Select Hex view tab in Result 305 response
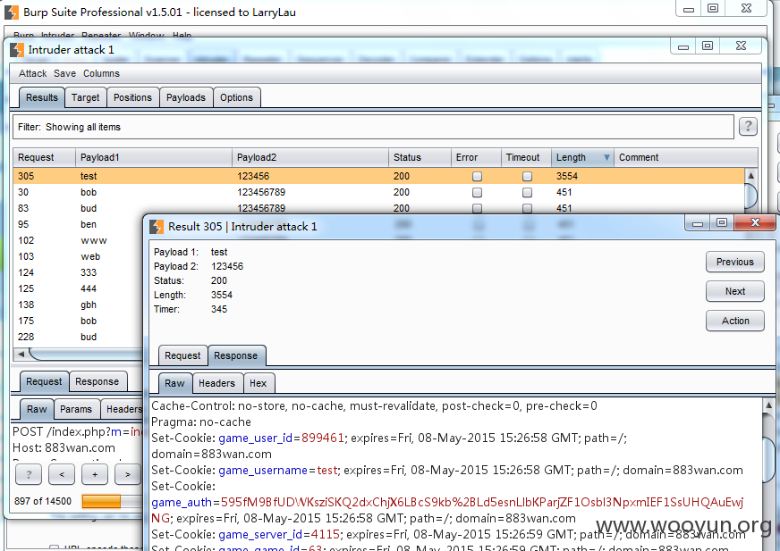This screenshot has height=551, width=780. [x=259, y=384]
